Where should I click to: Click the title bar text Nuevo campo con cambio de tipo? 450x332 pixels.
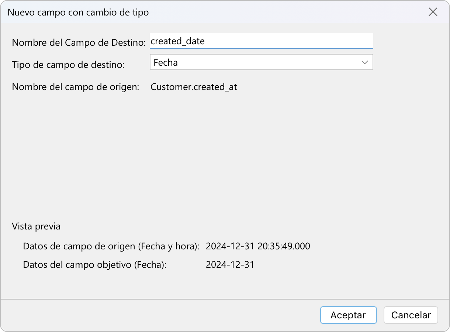pyautogui.click(x=78, y=12)
